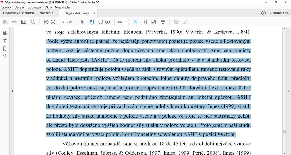Fit one full page icon
This screenshot has height=155, width=291.
coord(145,22)
